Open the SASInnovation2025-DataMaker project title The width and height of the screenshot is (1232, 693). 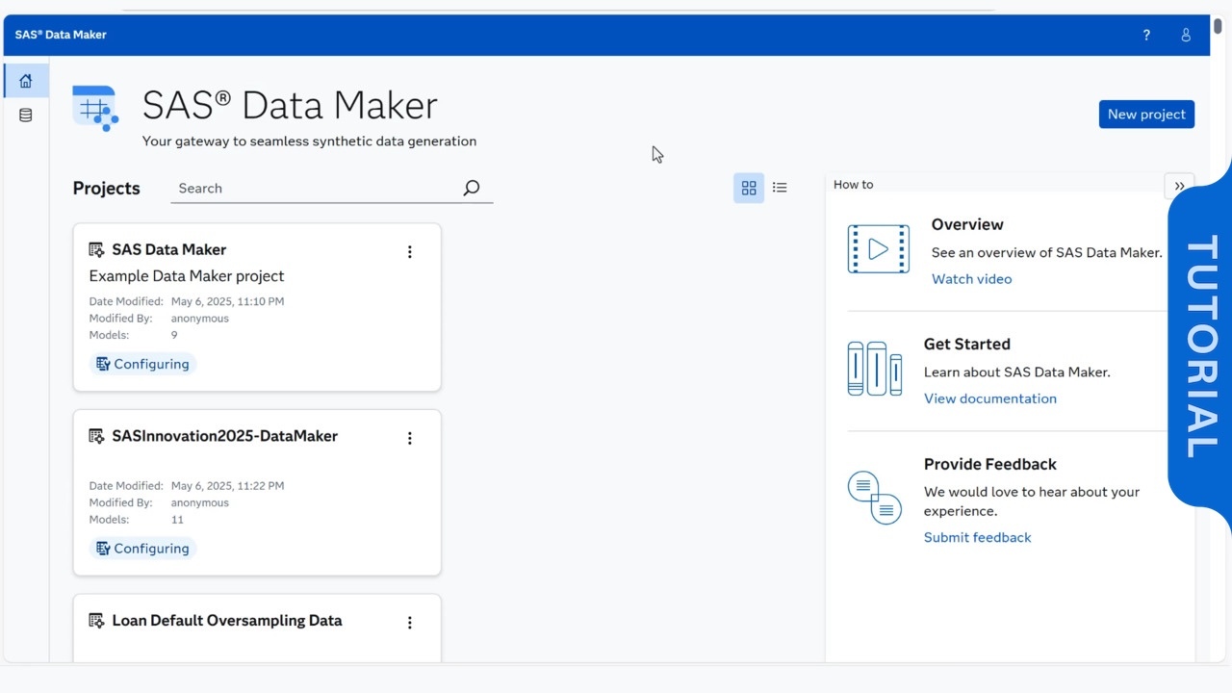click(x=224, y=436)
